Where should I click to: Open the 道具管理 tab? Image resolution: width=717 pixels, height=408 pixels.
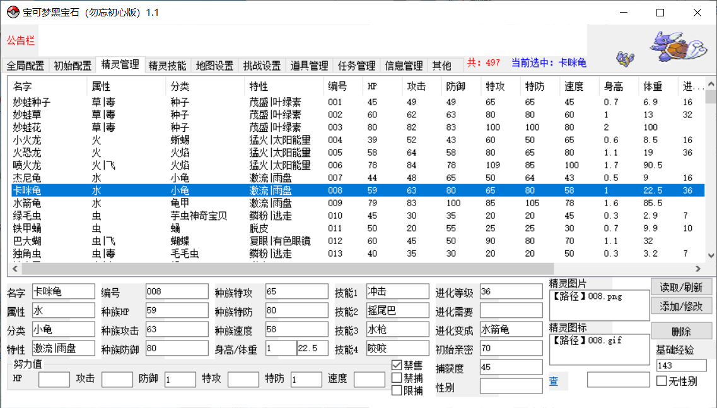pyautogui.click(x=309, y=66)
